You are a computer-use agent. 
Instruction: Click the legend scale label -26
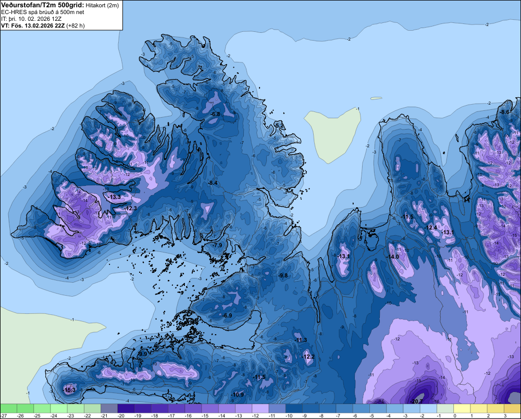click(x=20, y=416)
